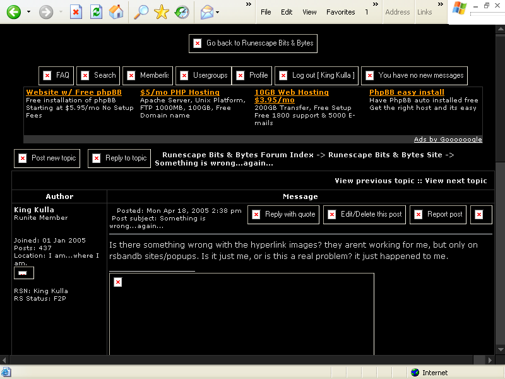This screenshot has height=379, width=505.
Task: Click Ads by Goooooogle link
Action: [x=448, y=139]
